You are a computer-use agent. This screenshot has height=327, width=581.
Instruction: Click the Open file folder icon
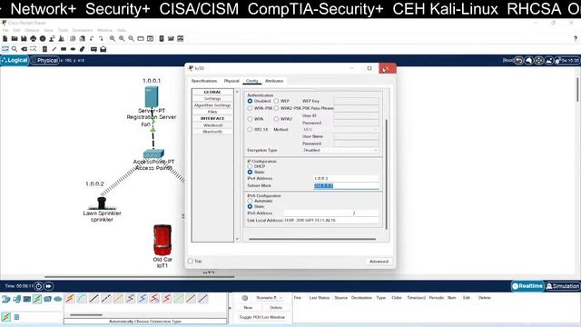(15, 38)
